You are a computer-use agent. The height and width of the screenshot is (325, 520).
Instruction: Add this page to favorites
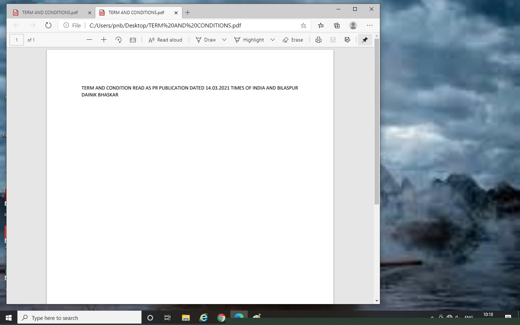point(303,25)
